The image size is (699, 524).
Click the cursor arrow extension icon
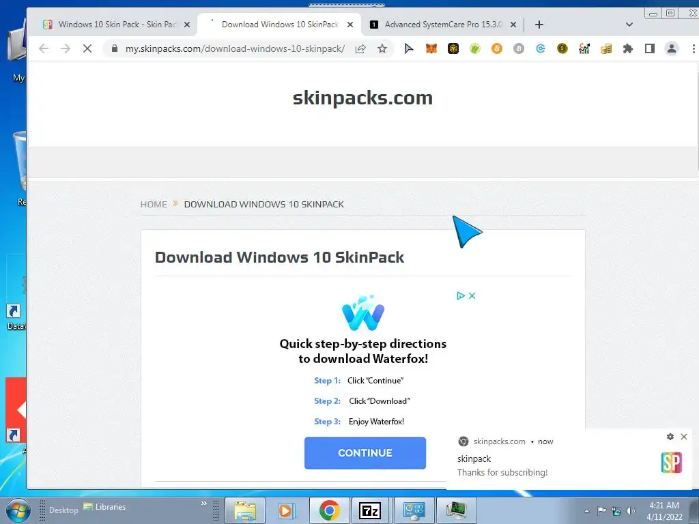click(409, 48)
